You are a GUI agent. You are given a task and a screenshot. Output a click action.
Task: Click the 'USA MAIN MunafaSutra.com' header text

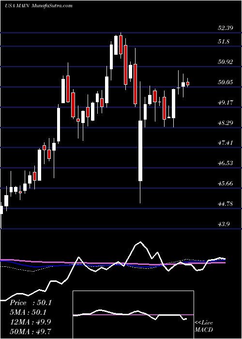click(39, 6)
